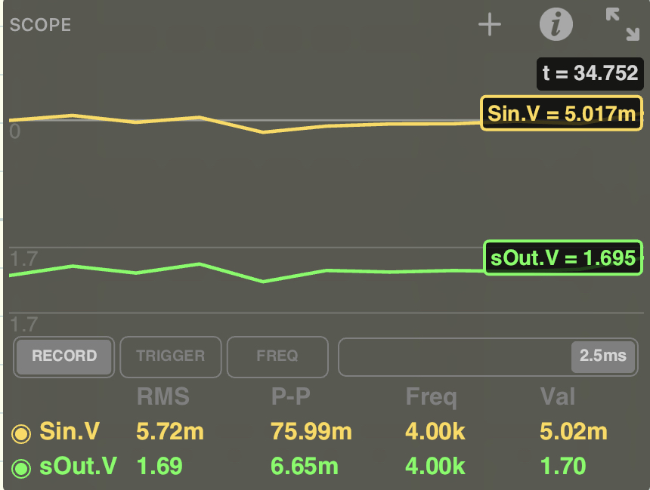Viewport: 650px width, 490px height.
Task: Toggle the sOut.V trace radio indicator
Action: click(x=20, y=467)
